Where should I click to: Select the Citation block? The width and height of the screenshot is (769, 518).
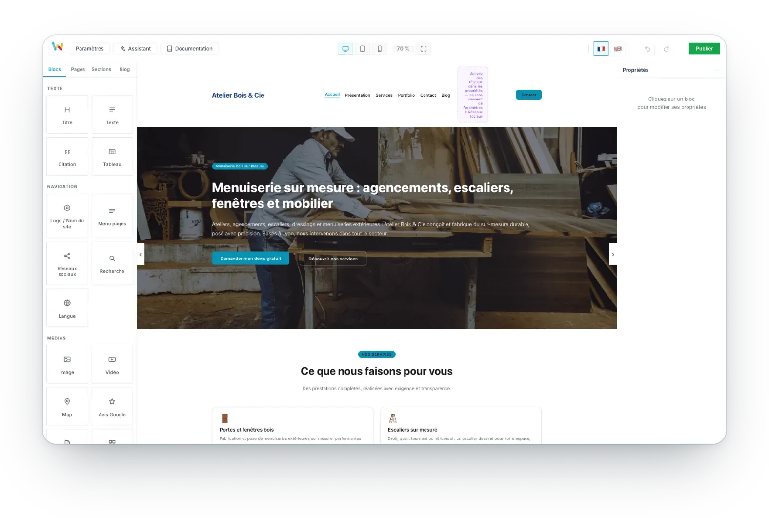click(x=67, y=157)
